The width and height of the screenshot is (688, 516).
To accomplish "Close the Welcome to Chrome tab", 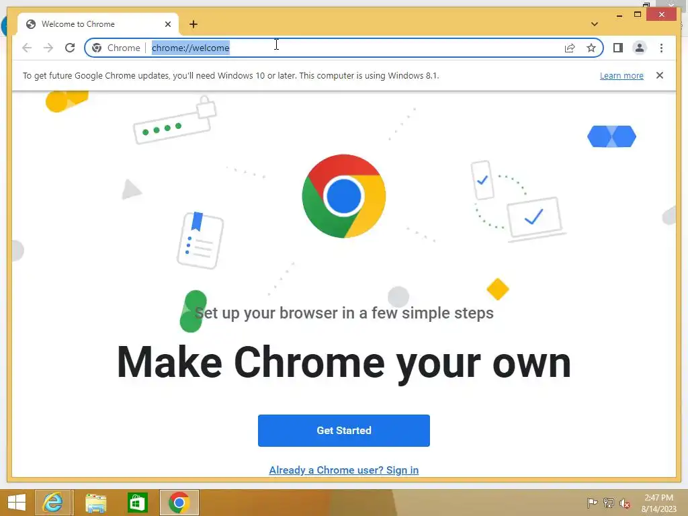I will point(167,24).
